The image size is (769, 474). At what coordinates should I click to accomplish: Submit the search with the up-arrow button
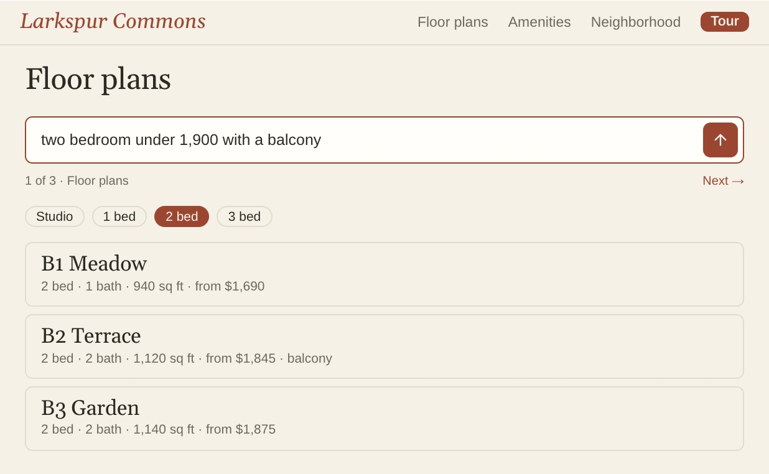pyautogui.click(x=720, y=140)
